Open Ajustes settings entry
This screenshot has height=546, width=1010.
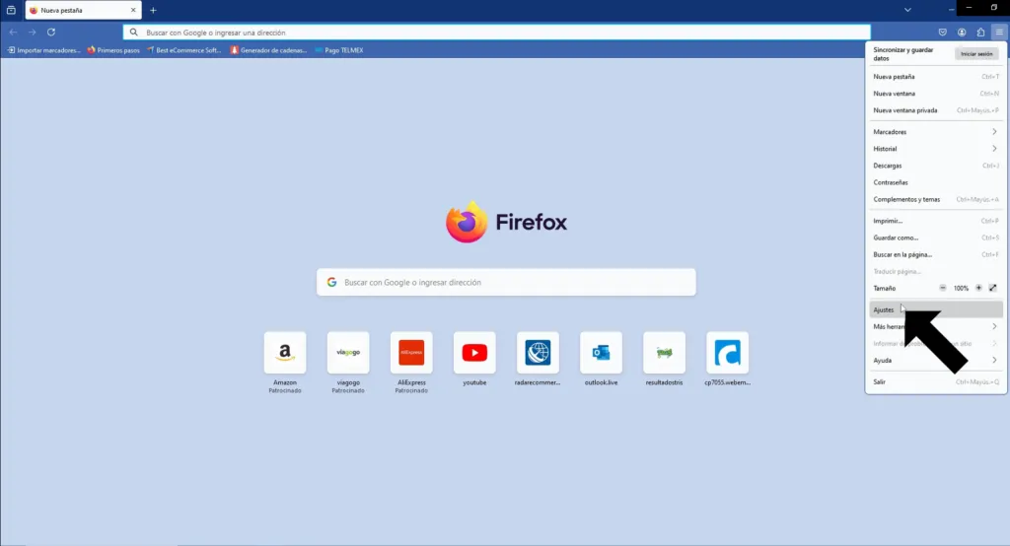936,309
